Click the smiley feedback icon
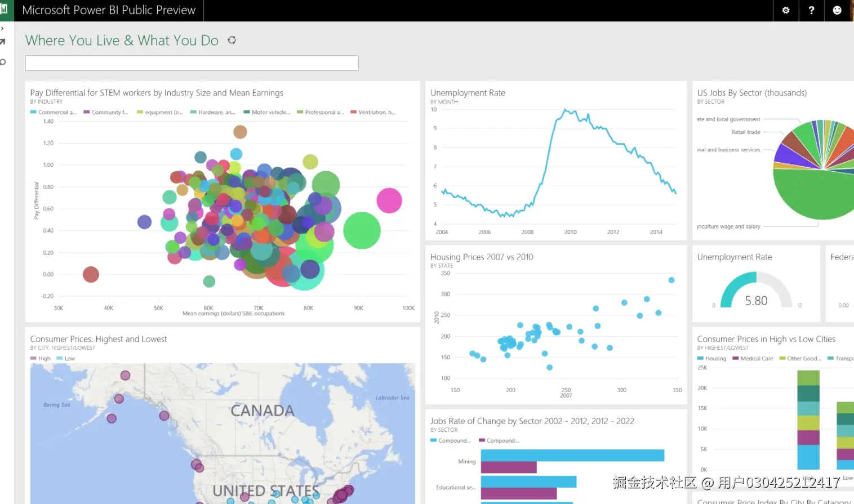The height and width of the screenshot is (504, 854). pos(837,10)
